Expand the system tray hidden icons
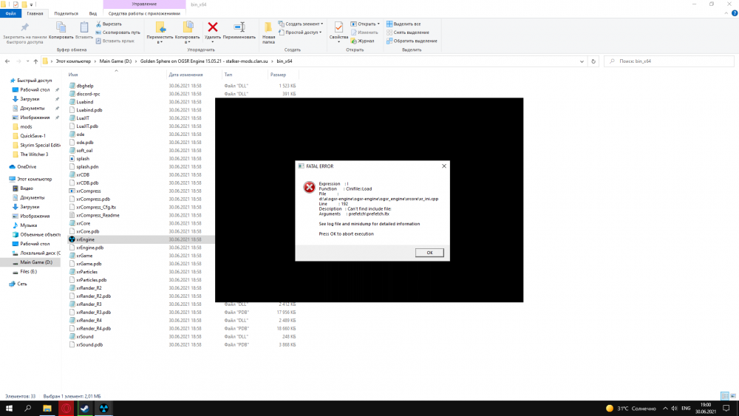This screenshot has width=739, height=416. pyautogui.click(x=665, y=409)
